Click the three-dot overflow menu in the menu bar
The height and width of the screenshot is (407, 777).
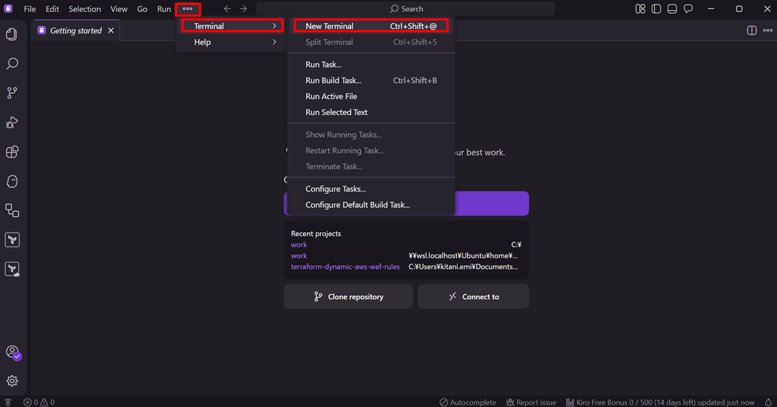(188, 9)
